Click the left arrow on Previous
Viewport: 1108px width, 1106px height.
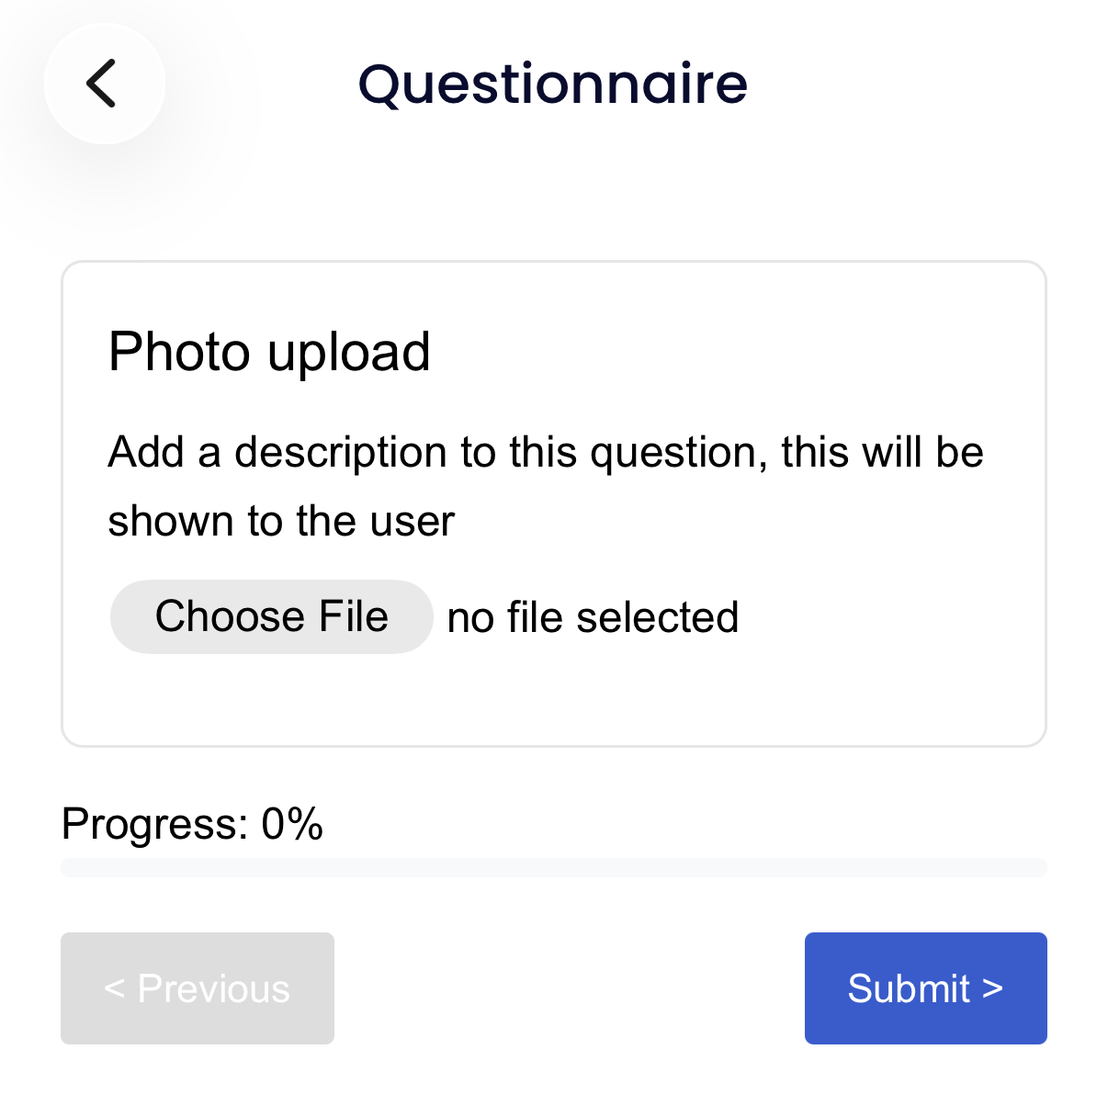coord(114,988)
